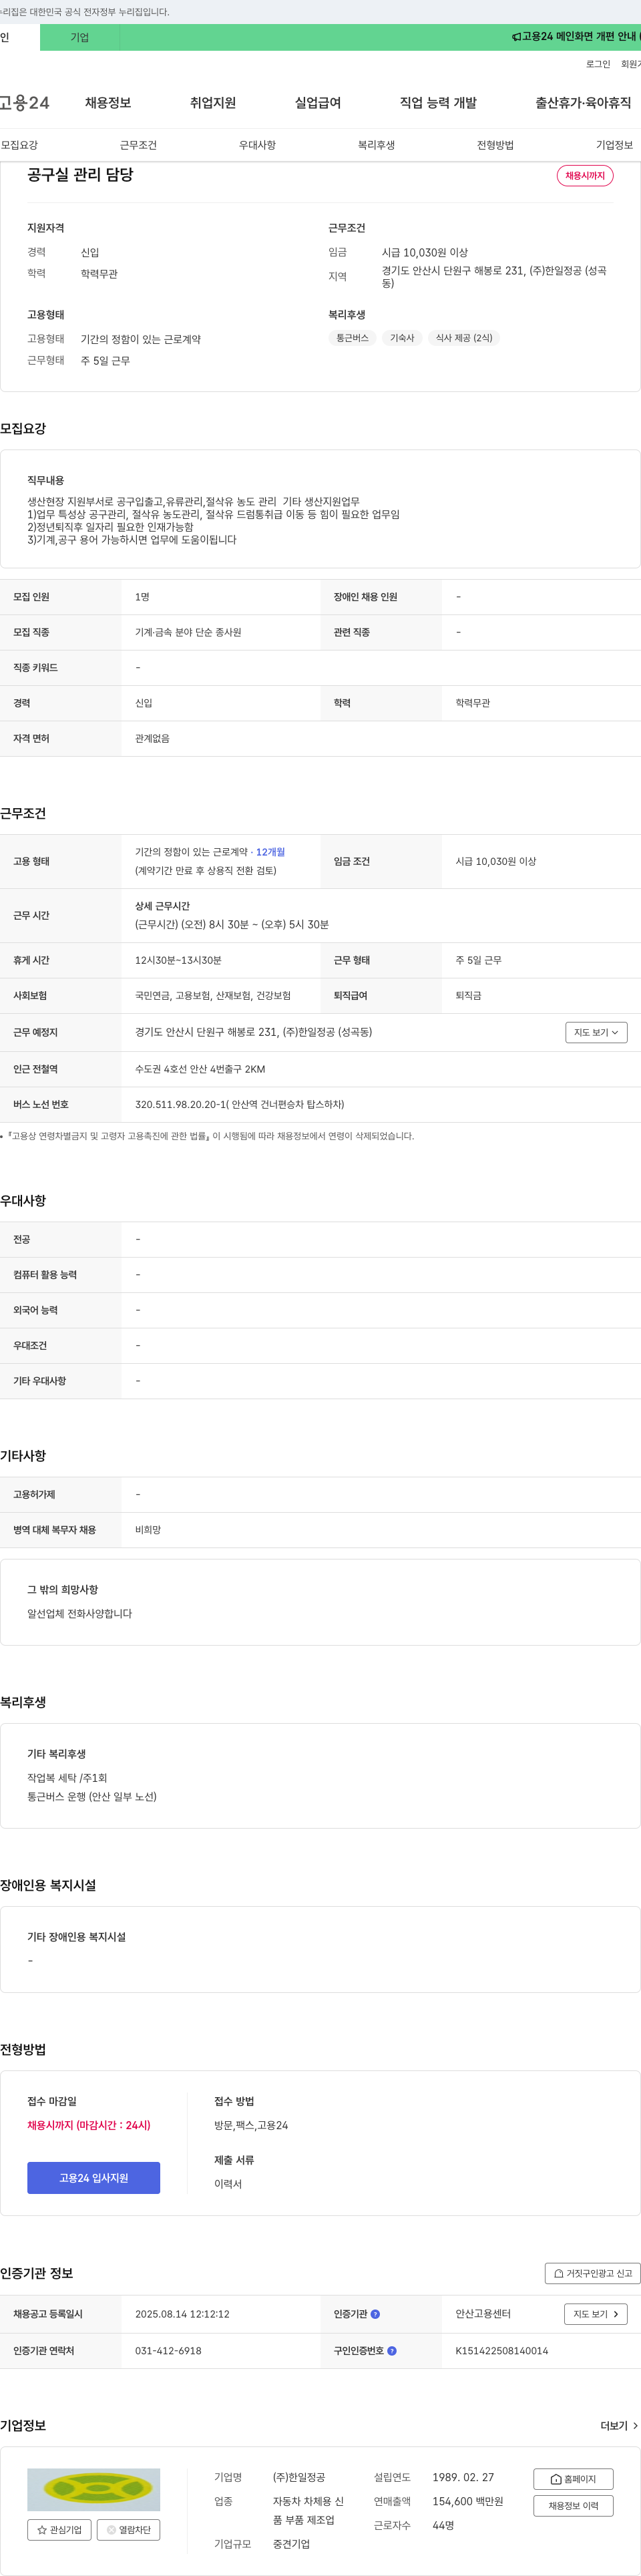Image resolution: width=641 pixels, height=2576 pixels.
Task: Click the company name (주)한일정공
Action: (x=299, y=2478)
